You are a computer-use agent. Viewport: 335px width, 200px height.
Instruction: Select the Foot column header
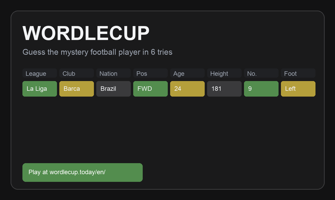click(x=298, y=73)
